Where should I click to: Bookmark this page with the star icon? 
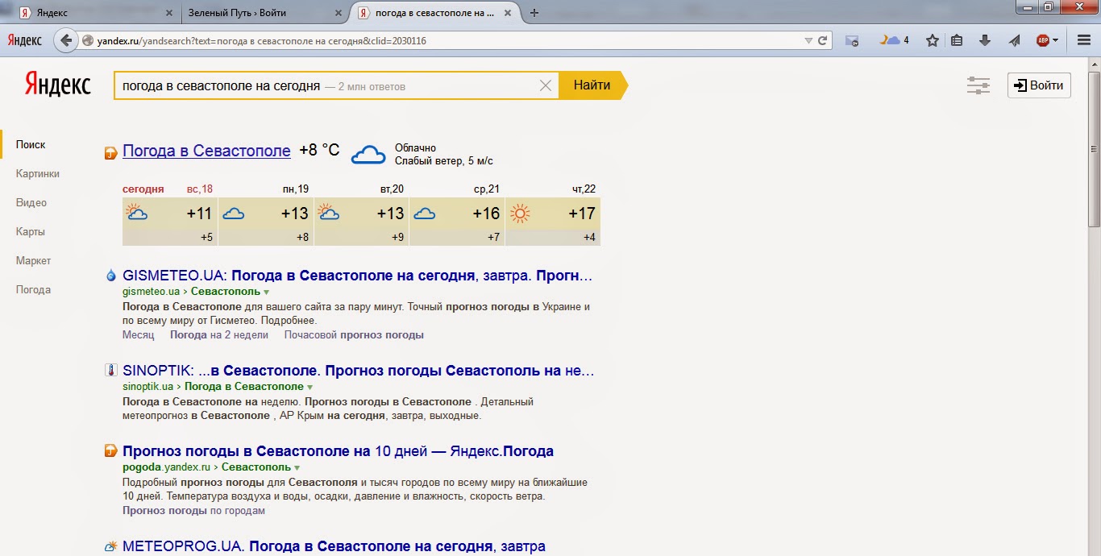pos(933,40)
